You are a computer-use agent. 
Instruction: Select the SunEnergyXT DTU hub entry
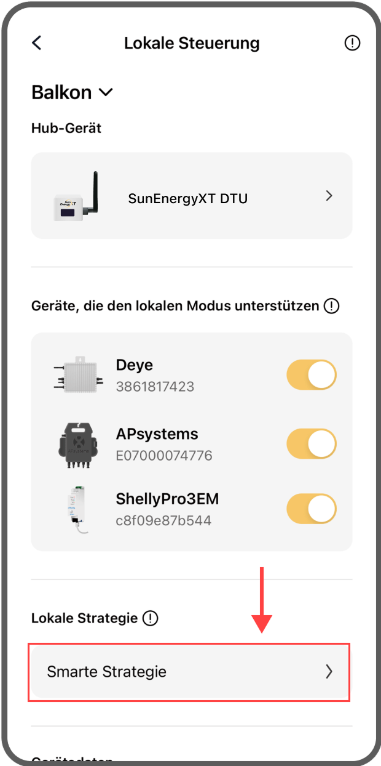click(x=188, y=198)
